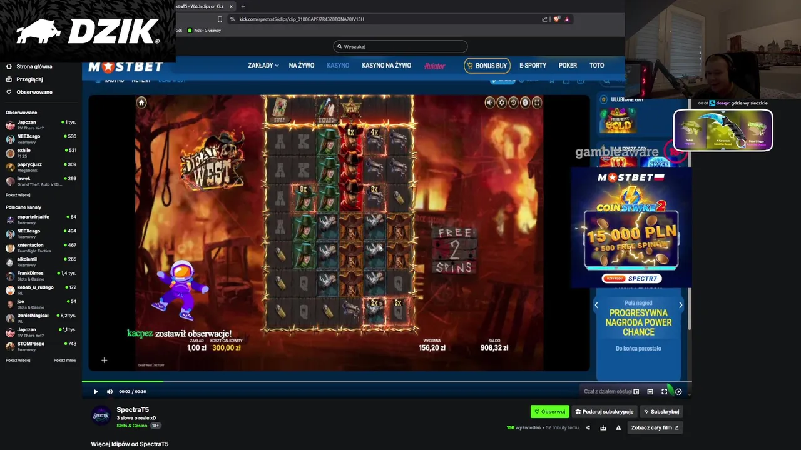Viewport: 801px width, 450px height.
Task: Close the Watch clips on Kick tab
Action: [231, 6]
